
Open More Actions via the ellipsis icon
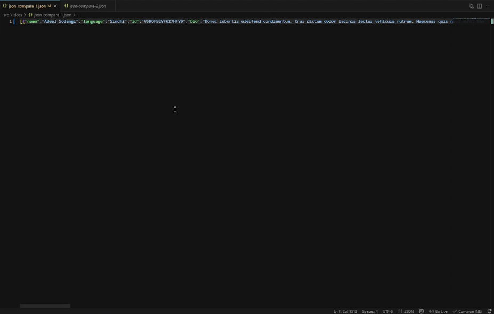coord(488,6)
